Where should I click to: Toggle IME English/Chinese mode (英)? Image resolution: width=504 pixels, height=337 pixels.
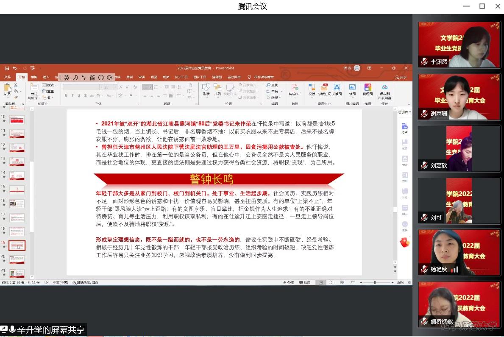point(67,78)
